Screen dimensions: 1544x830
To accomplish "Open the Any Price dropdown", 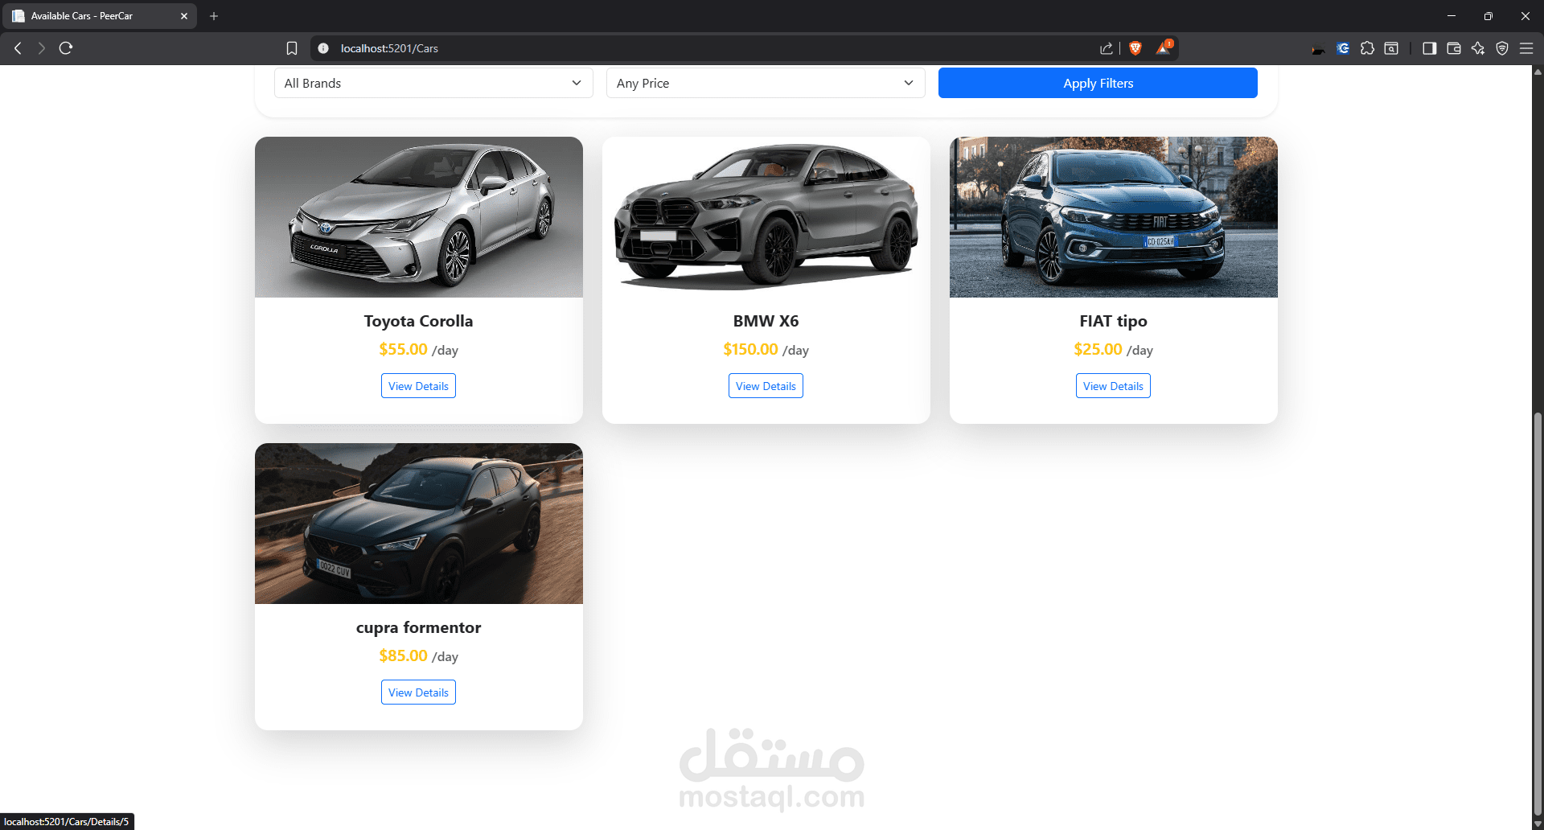I will (x=766, y=83).
